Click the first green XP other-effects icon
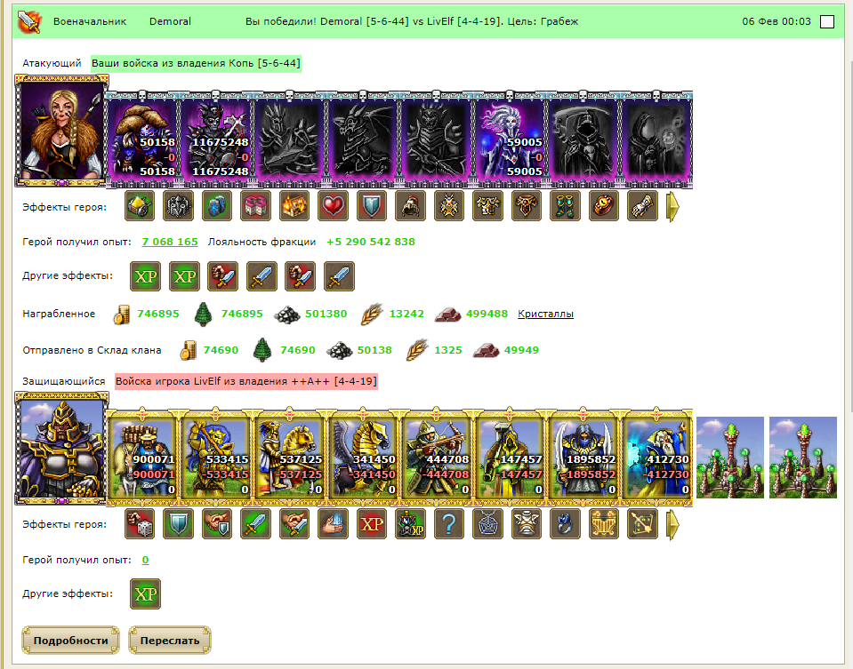Screen dimensions: 853x669 point(145,276)
